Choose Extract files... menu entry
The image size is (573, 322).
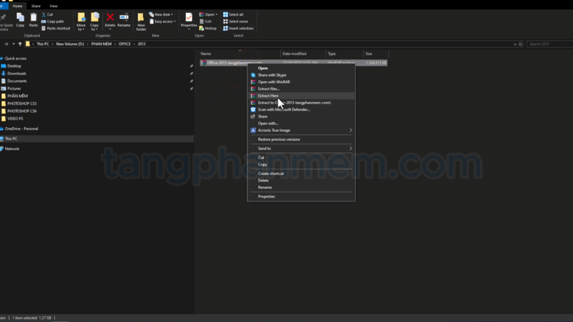(301, 89)
